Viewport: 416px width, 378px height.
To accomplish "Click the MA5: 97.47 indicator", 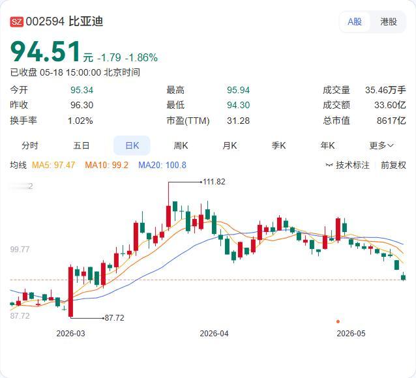I will pos(53,165).
